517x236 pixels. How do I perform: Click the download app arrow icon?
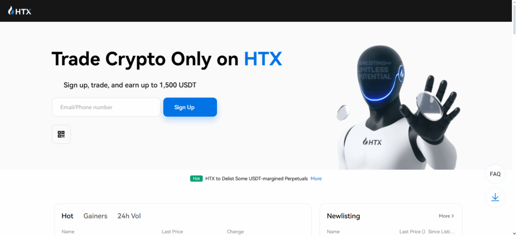pos(495,197)
